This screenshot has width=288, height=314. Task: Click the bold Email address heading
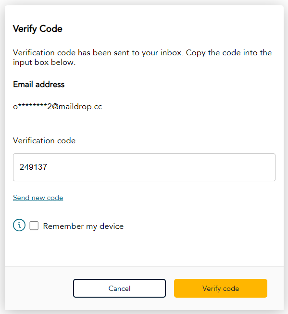point(39,84)
